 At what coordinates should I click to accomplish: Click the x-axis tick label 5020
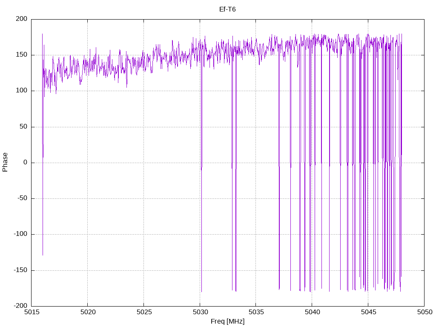coord(88,312)
